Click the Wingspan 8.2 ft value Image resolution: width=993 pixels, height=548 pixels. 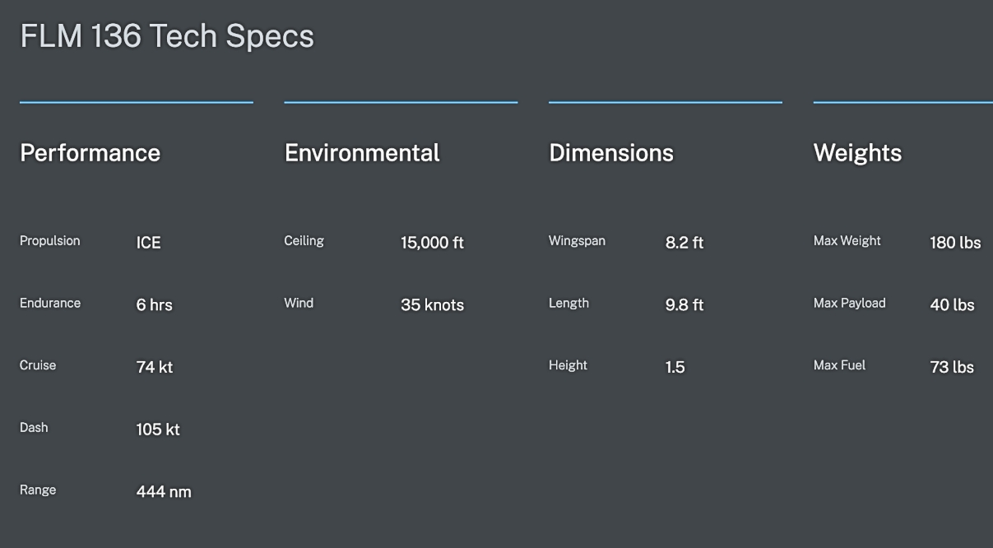(684, 243)
